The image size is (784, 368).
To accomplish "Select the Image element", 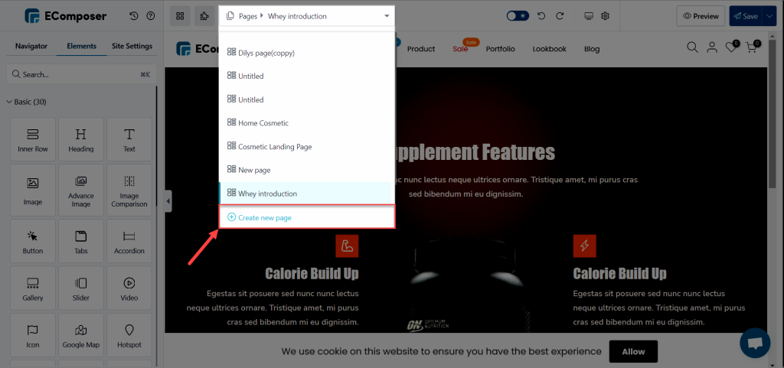I will (32, 191).
